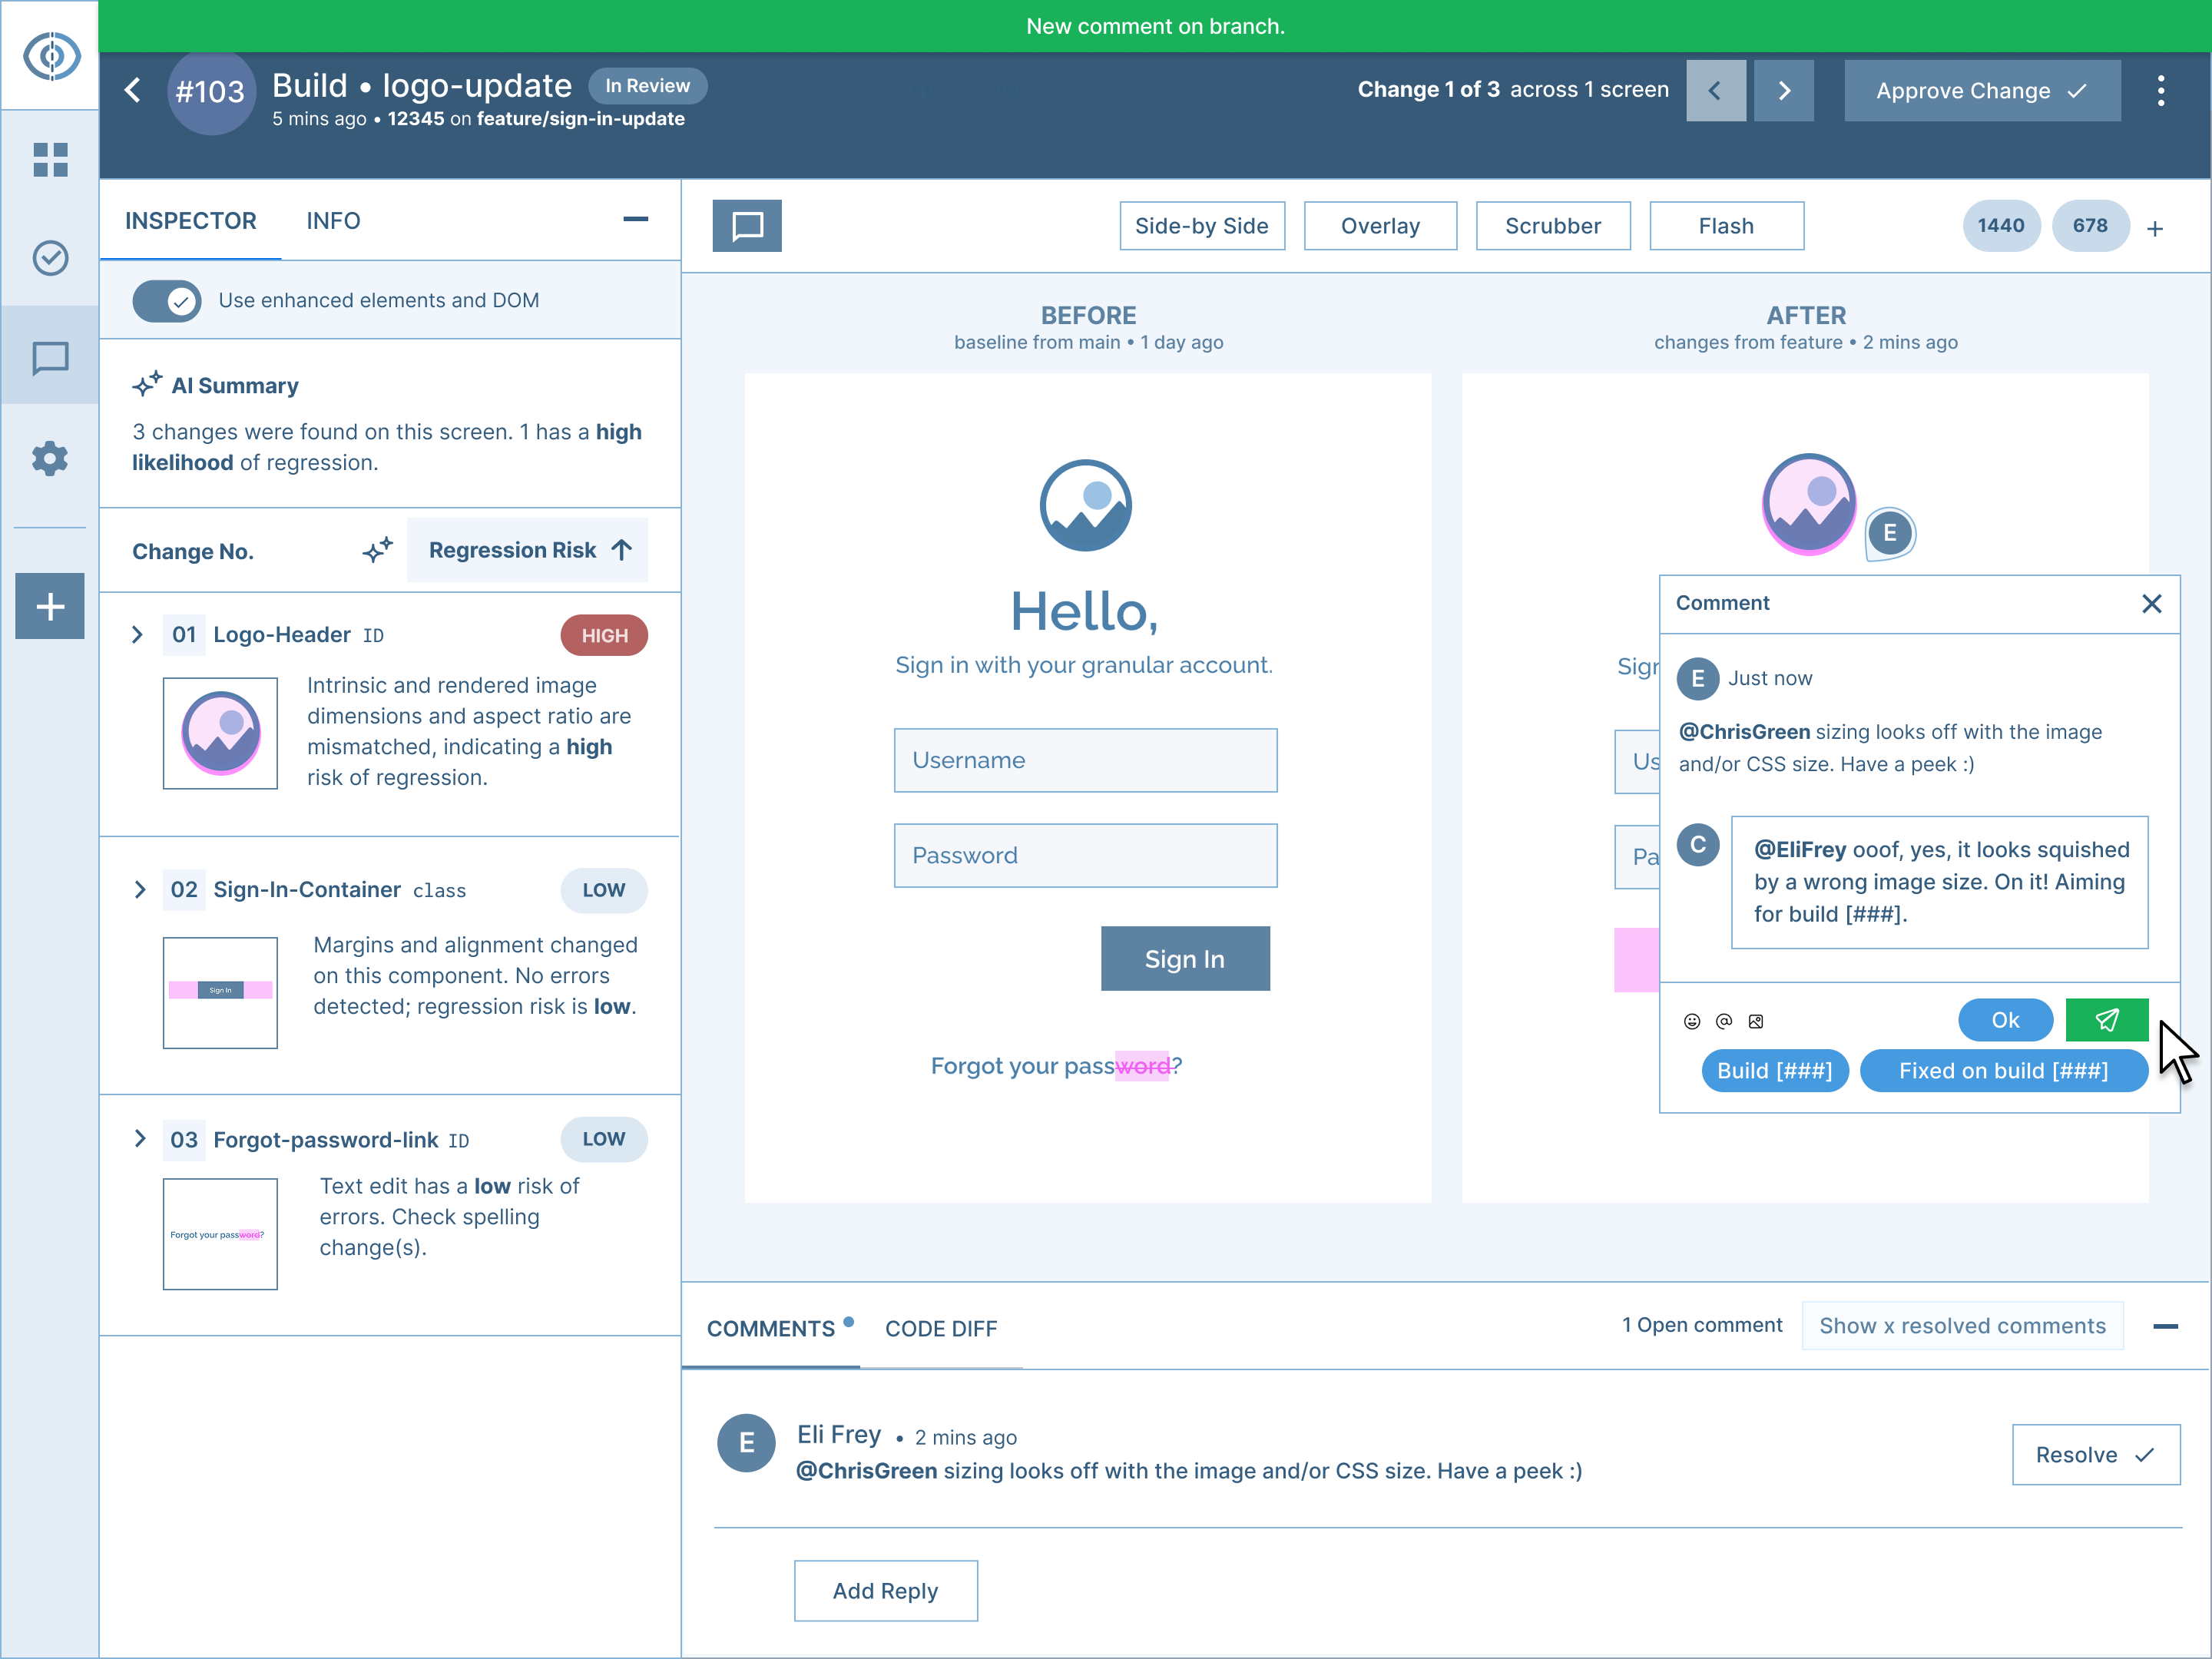2212x1659 pixels.
Task: Click the @ mention icon in comment box
Action: (1724, 1021)
